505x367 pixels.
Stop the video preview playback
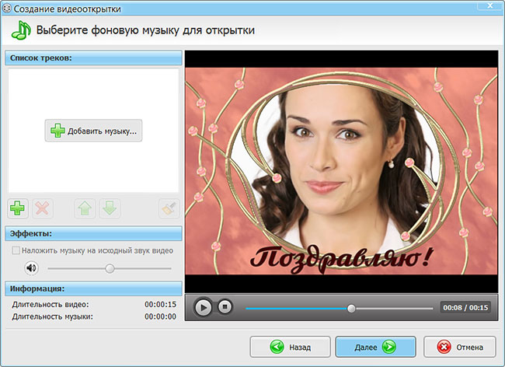[225, 307]
